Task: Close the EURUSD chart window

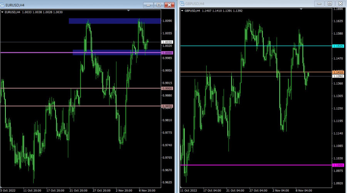Action: point(169,5)
